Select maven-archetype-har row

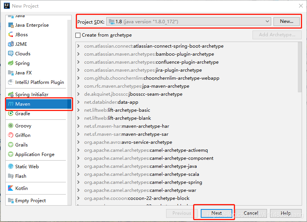tap(187, 126)
